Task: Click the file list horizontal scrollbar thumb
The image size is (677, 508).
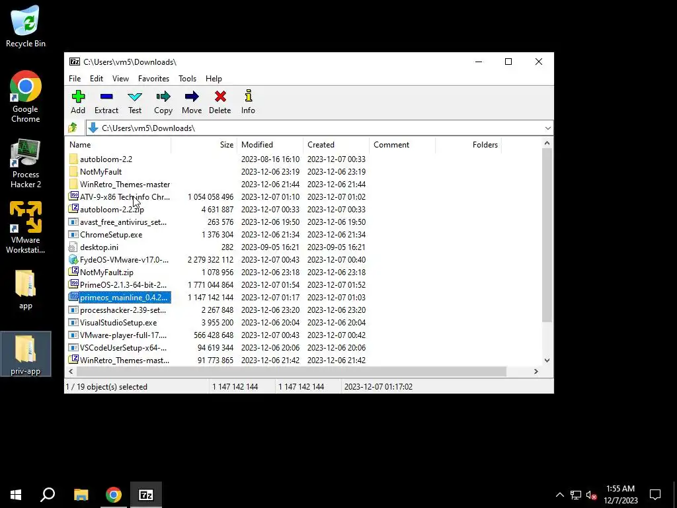Action: [x=291, y=372]
